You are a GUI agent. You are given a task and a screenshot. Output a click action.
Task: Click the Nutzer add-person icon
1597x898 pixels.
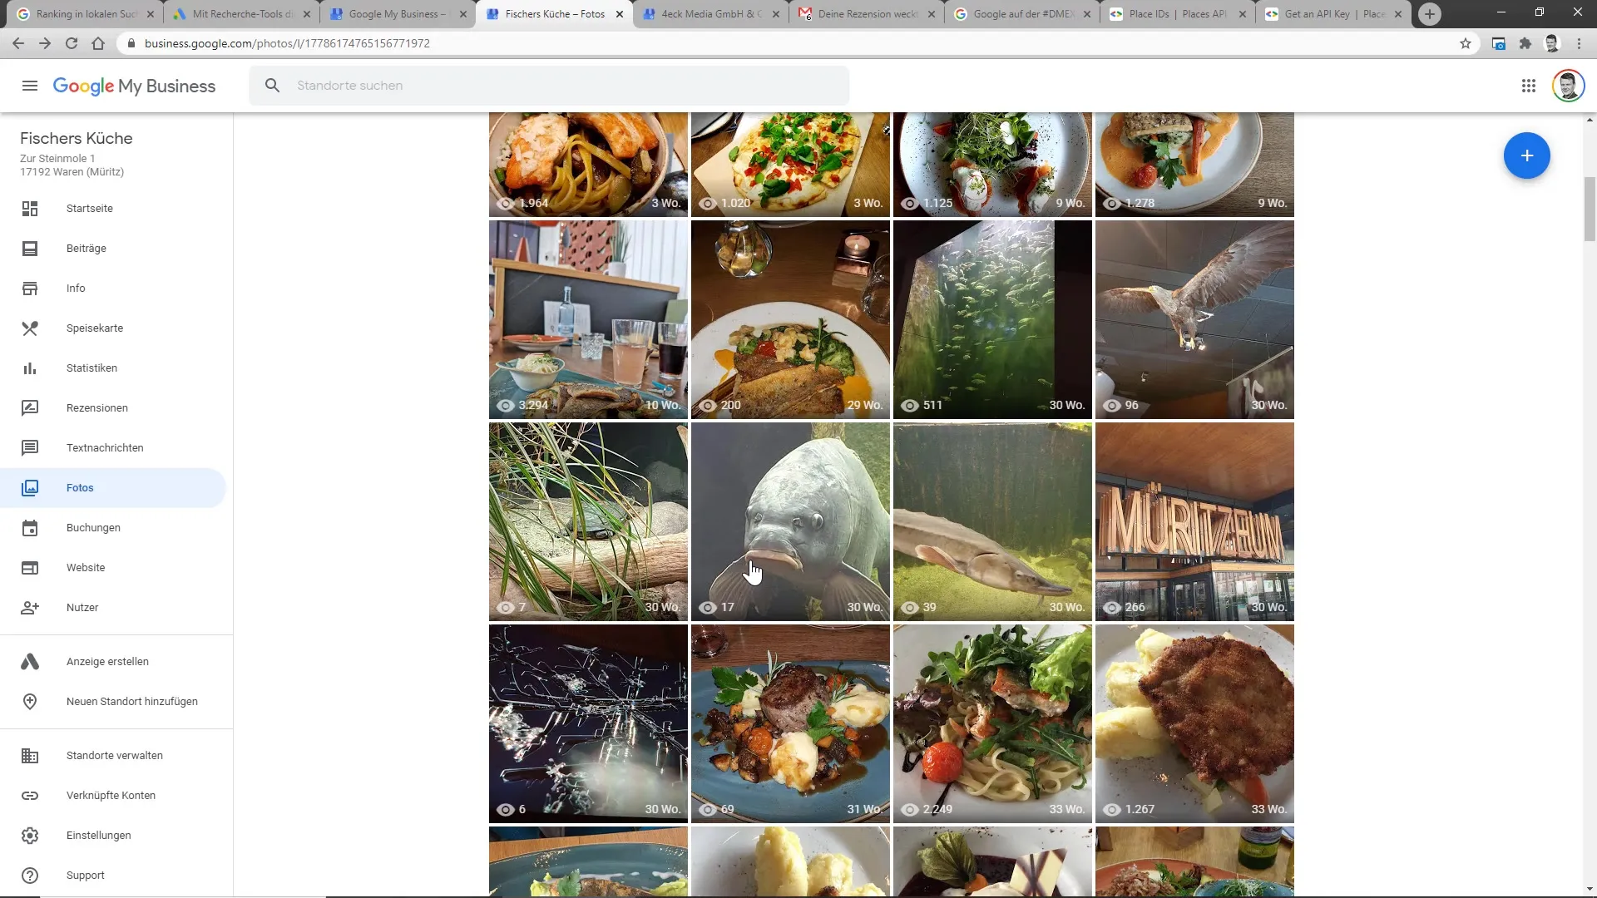30,608
